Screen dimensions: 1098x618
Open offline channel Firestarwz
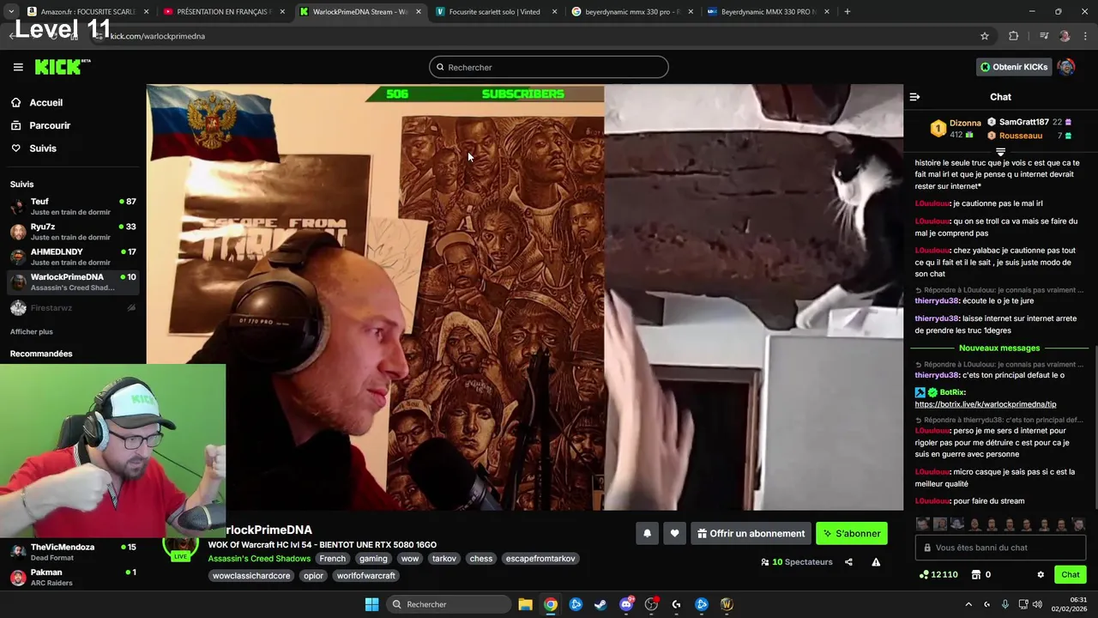73,307
